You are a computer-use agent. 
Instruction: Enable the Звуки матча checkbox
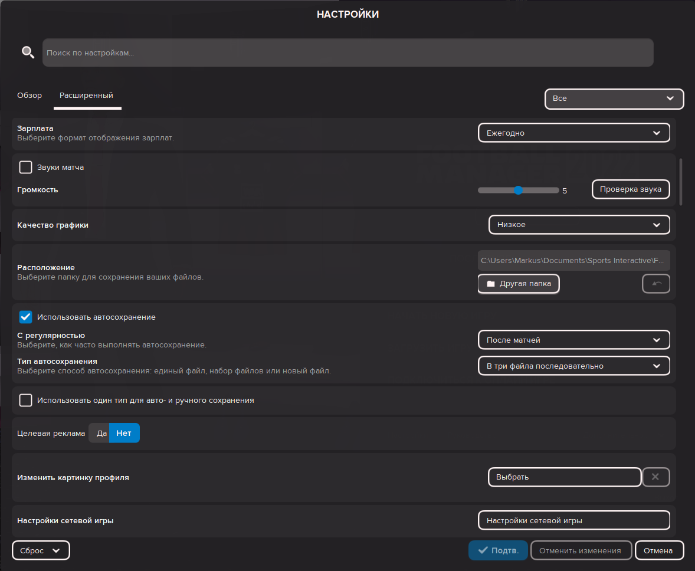click(26, 167)
